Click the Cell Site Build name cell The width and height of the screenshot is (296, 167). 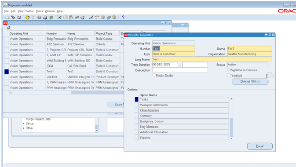(x=80, y=66)
